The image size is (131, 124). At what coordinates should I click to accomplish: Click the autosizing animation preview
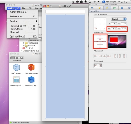click(117, 41)
